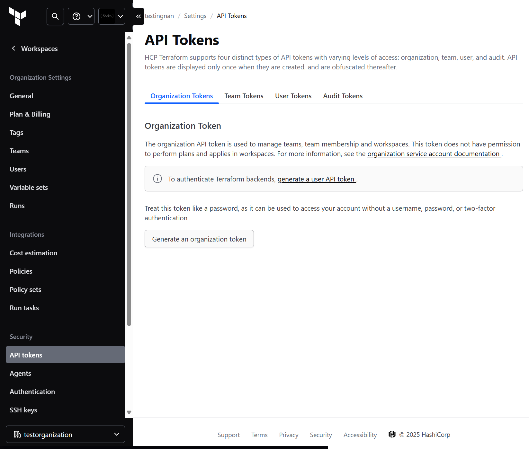
Task: Click the Integrations section heading
Action: [x=27, y=234]
